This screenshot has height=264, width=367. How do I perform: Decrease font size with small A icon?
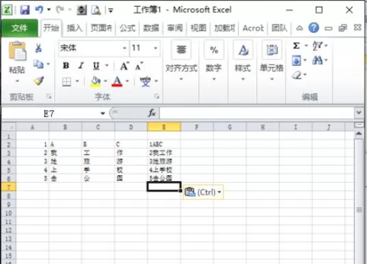coord(139,66)
